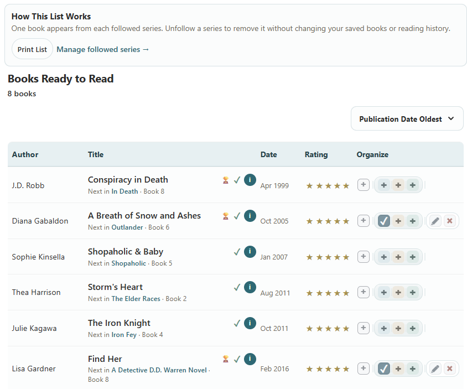Click star rating for Conspiracy in Death
This screenshot has height=389, width=467.
pos(328,186)
